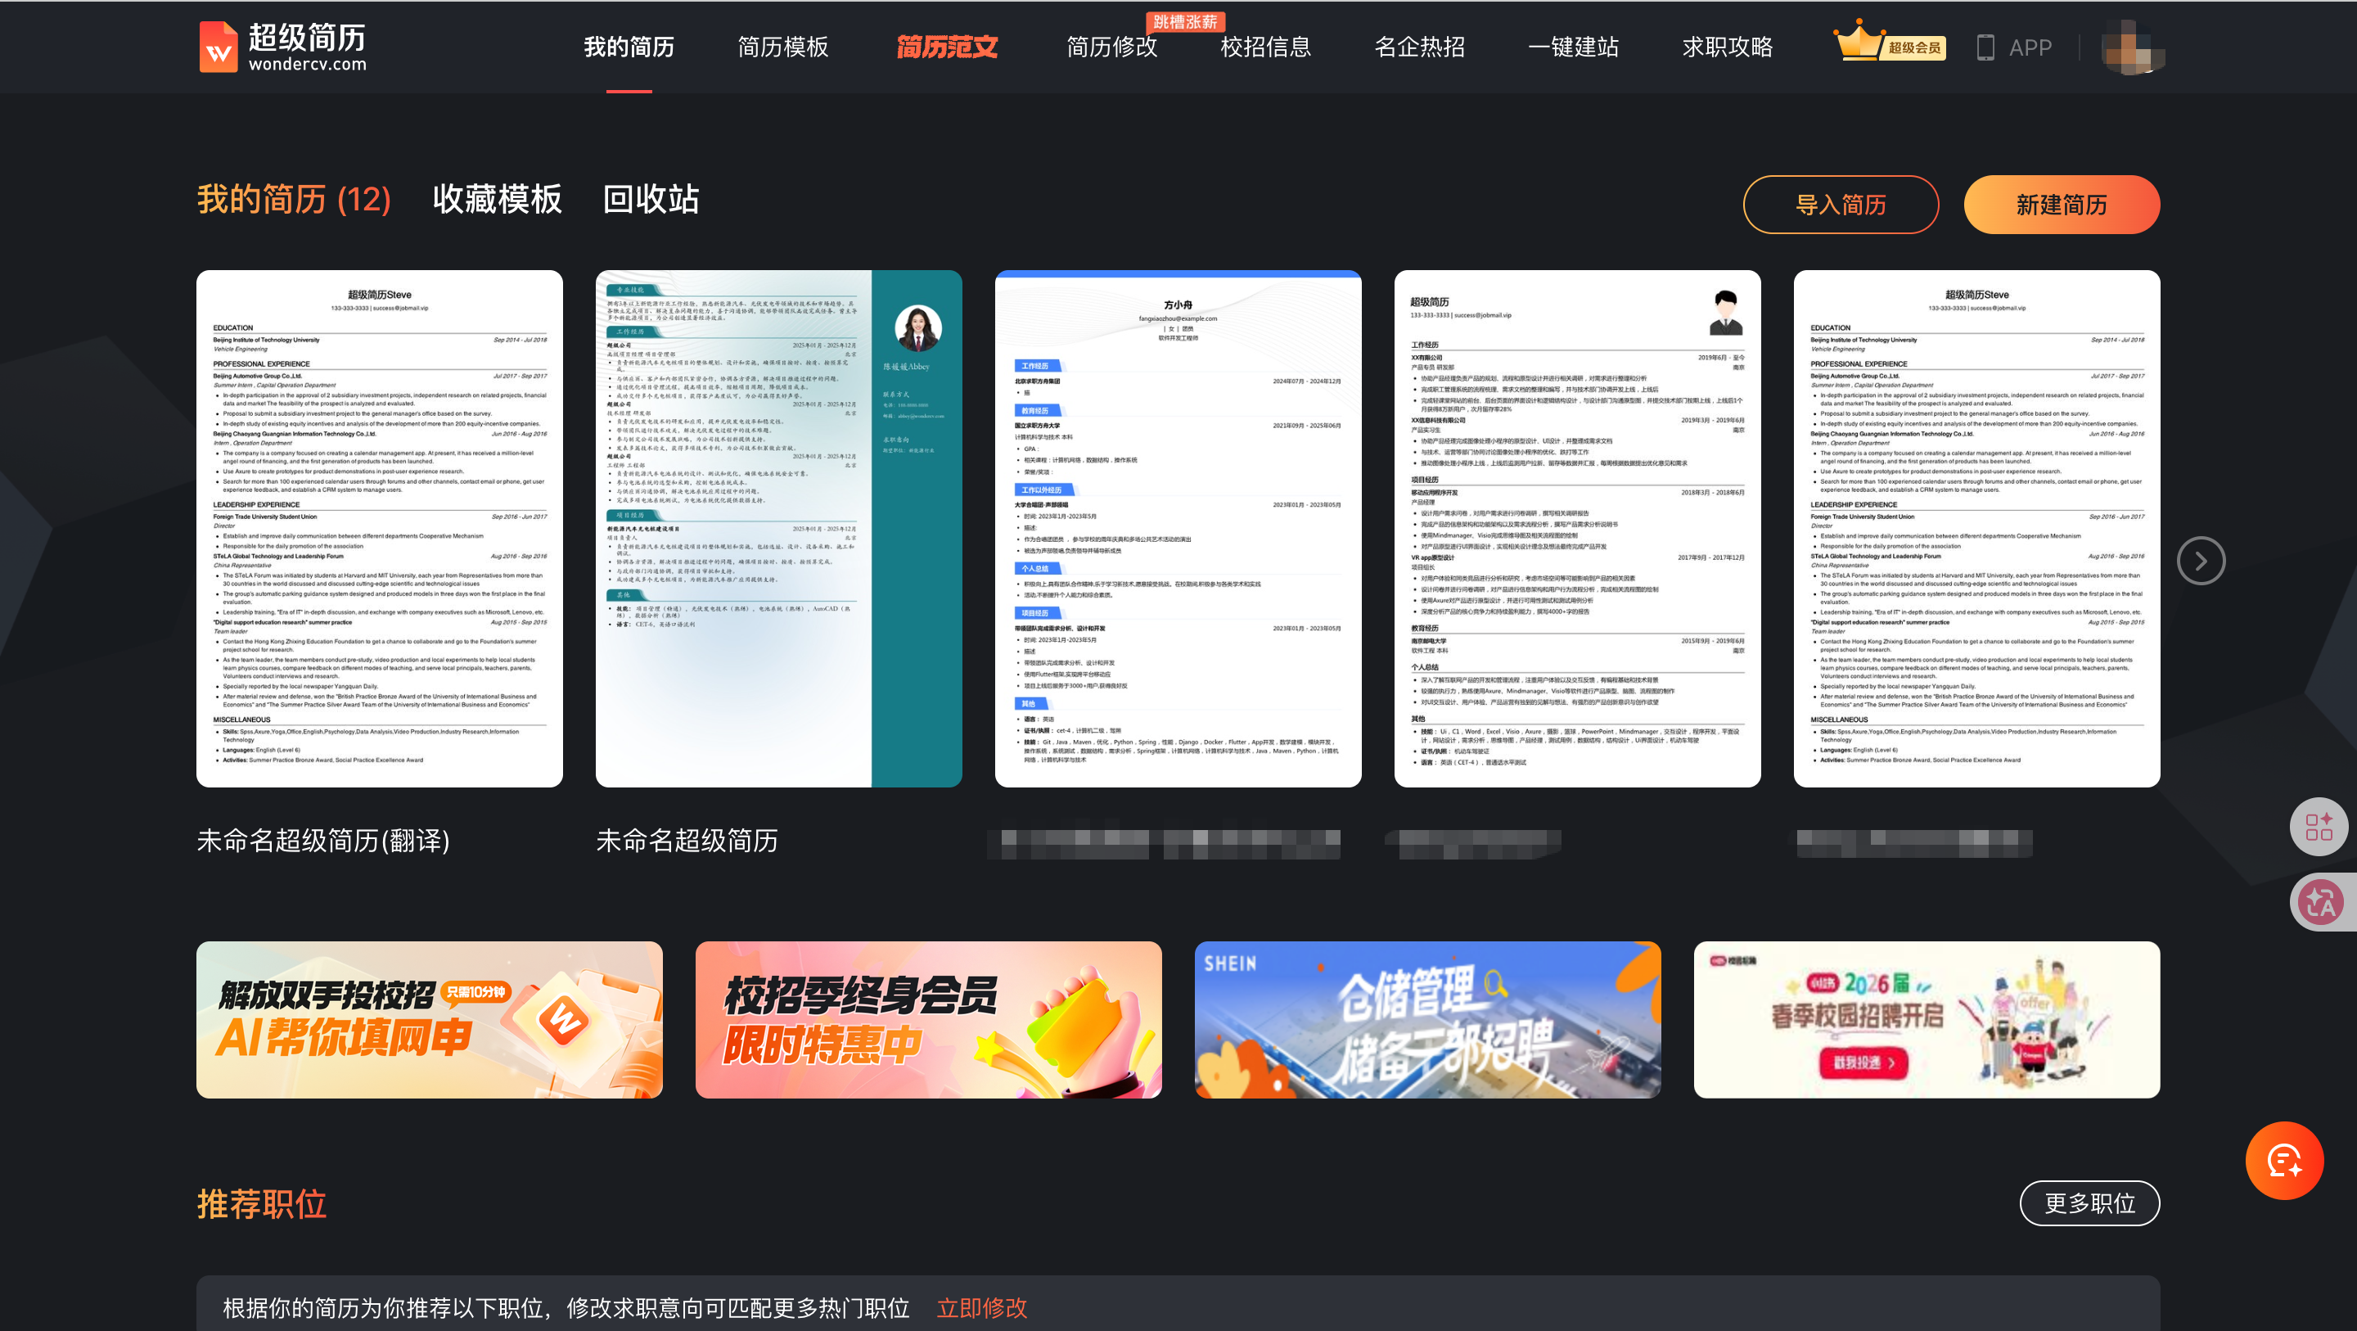This screenshot has width=2357, height=1331.
Task: Open the 简历模板 menu item
Action: coord(782,47)
